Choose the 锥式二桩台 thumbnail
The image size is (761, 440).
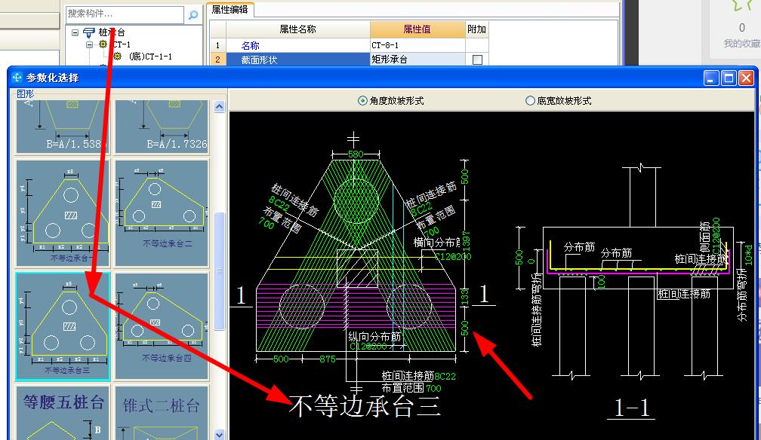[162, 412]
